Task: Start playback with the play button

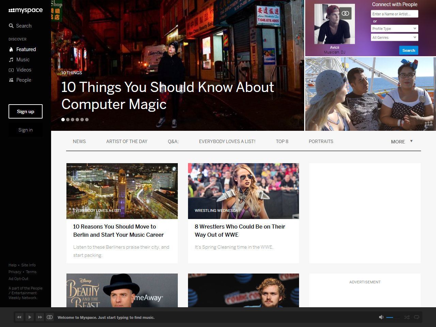Action: click(30, 317)
